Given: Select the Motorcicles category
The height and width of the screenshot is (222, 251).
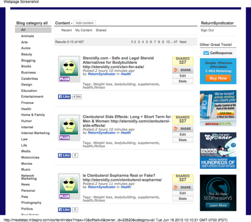Looking at the screenshot, I should 30,158.
